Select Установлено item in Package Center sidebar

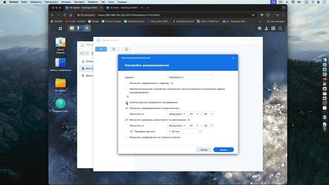(x=86, y=61)
